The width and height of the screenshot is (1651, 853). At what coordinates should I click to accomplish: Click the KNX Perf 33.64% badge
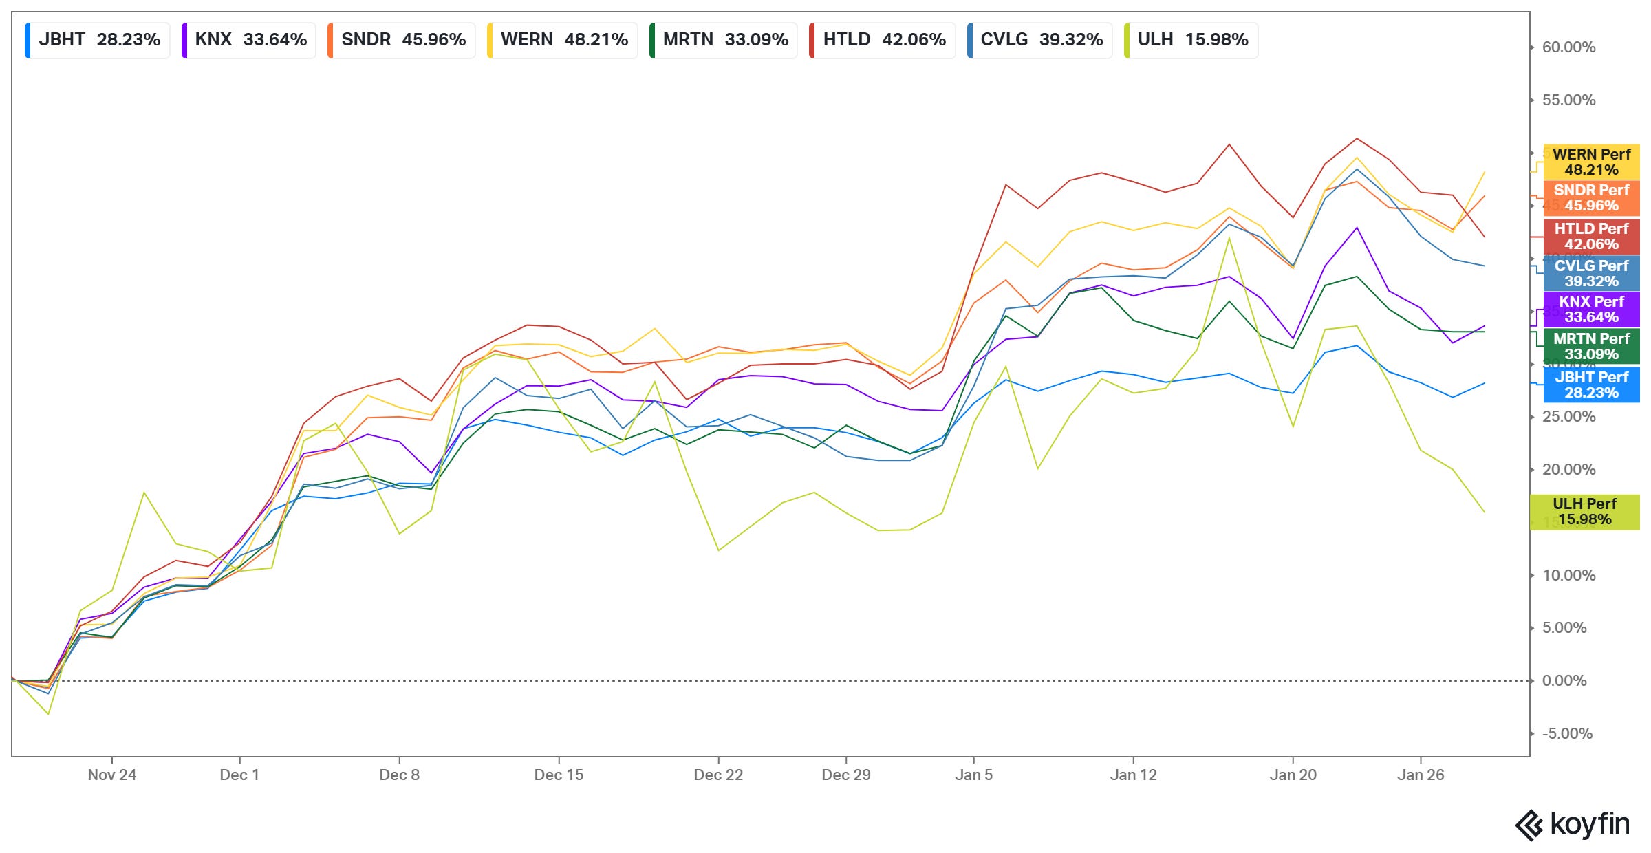point(1591,310)
